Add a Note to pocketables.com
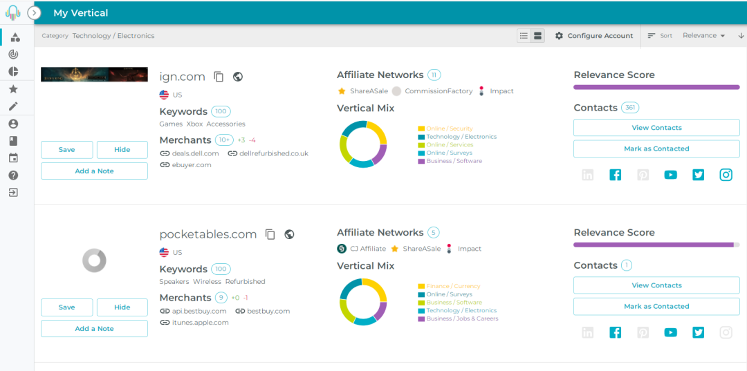The image size is (747, 371). [94, 329]
